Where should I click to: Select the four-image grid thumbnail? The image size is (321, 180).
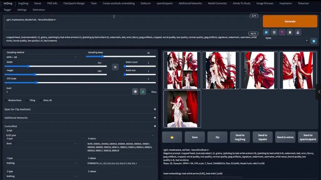pos(182,70)
